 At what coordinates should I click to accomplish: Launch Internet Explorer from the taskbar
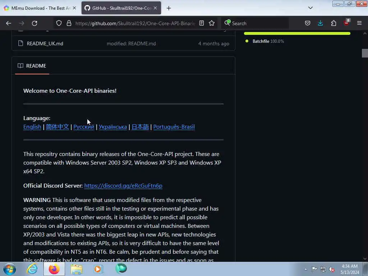[32, 269]
